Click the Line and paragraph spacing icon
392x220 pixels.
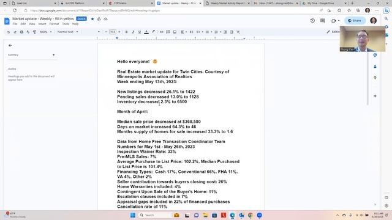[192, 32]
